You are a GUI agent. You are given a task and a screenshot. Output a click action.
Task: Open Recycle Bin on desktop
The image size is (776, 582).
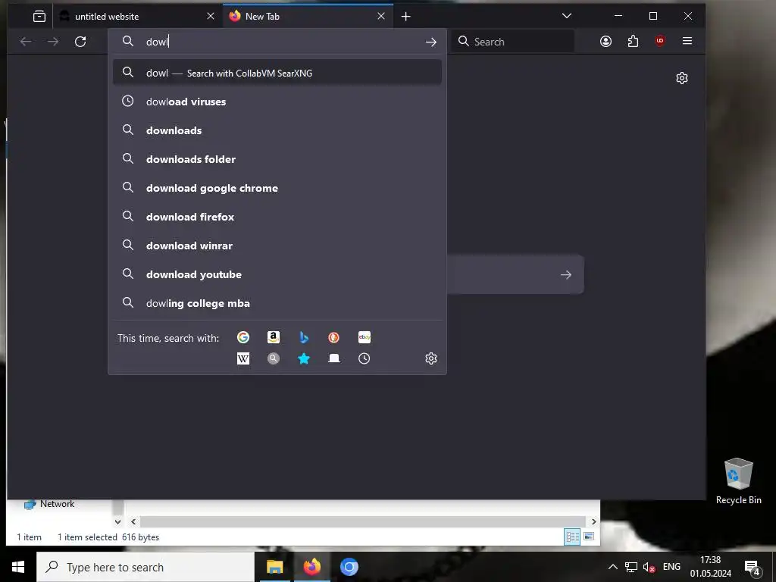pos(738,481)
